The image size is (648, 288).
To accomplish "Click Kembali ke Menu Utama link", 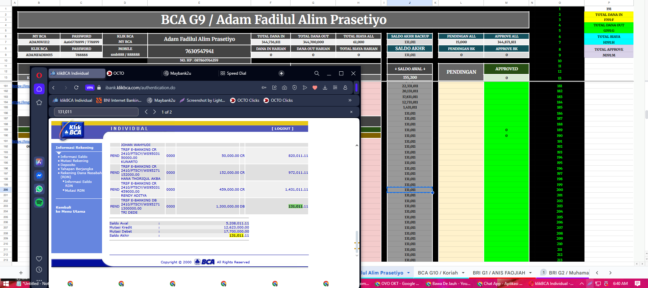I will tap(70, 210).
